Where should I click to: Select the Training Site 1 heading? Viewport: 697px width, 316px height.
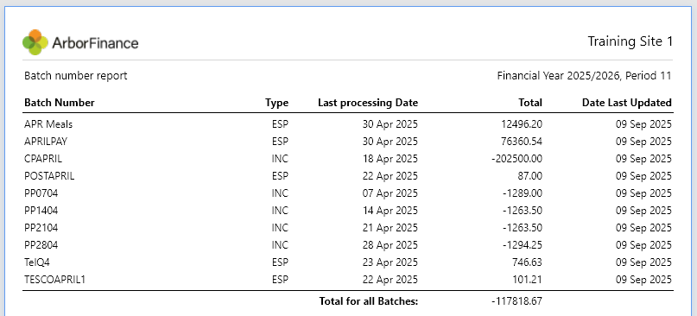point(630,41)
